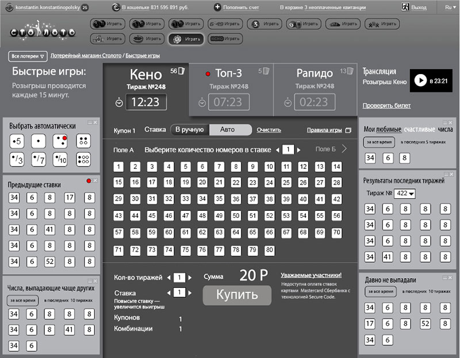Play the Keno draw broadcast video
Image resolution: width=460 pixels, height=358 pixels.
[420, 81]
